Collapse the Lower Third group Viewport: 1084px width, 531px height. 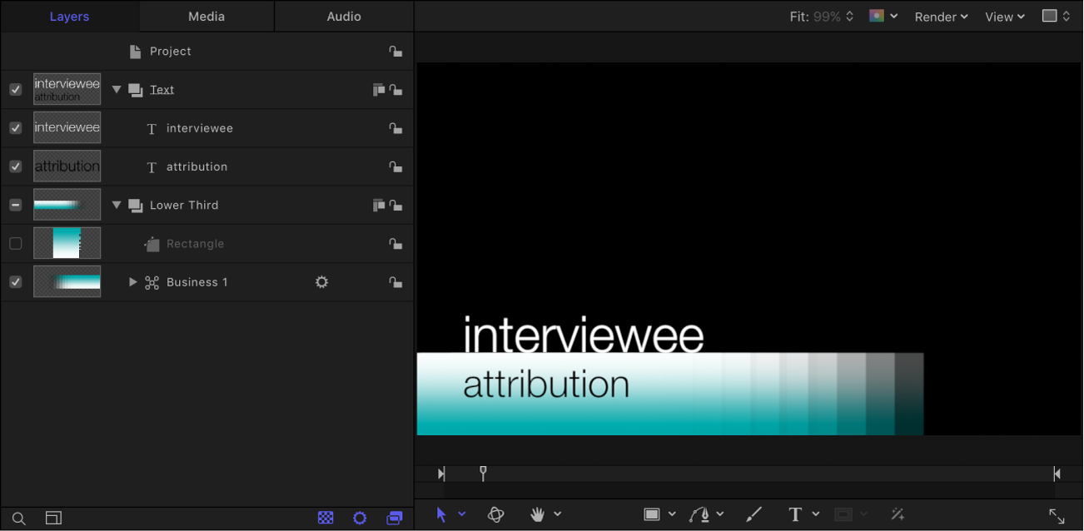116,205
